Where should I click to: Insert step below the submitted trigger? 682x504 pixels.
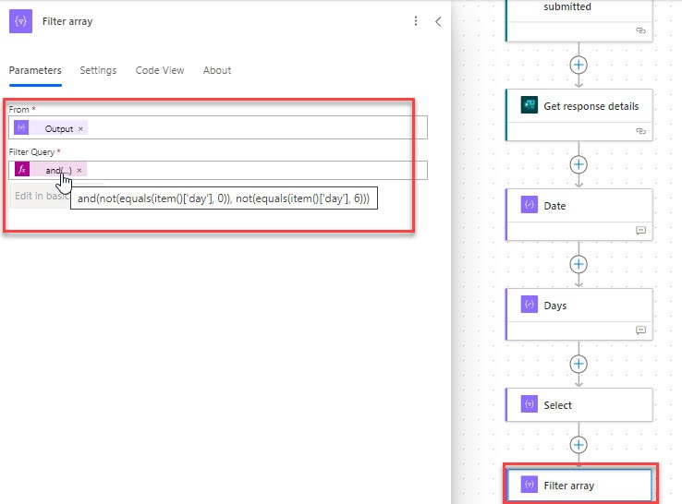578,66
